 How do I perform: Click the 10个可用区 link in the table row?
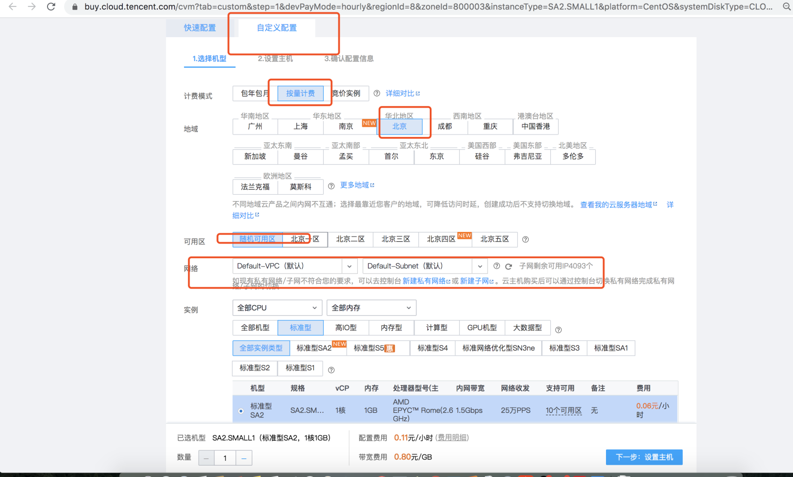564,410
